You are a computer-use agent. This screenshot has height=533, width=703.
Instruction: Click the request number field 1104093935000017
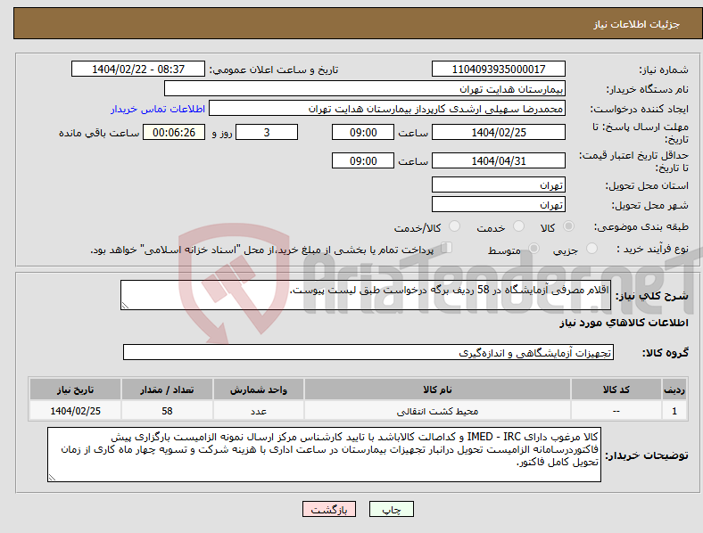coord(499,69)
